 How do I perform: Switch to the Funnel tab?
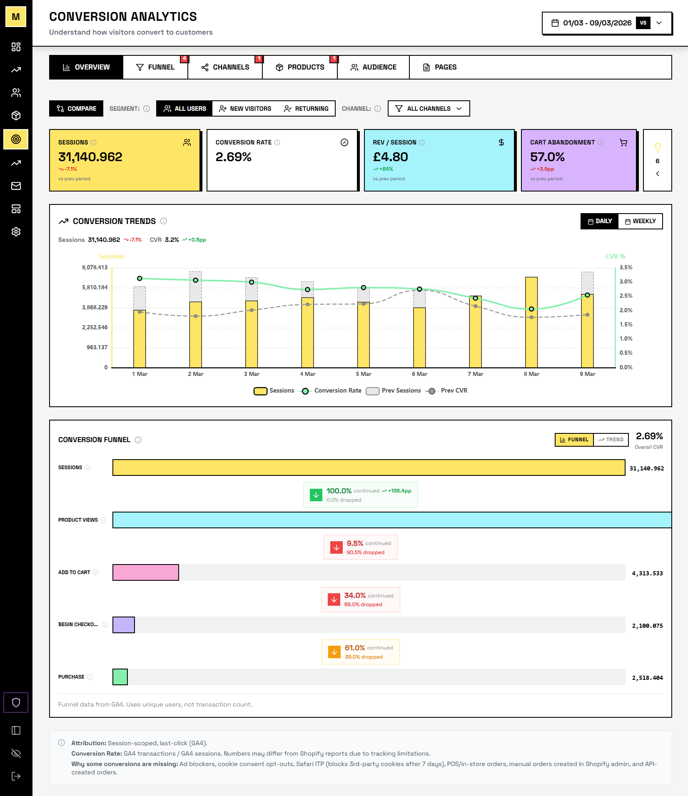(x=155, y=67)
